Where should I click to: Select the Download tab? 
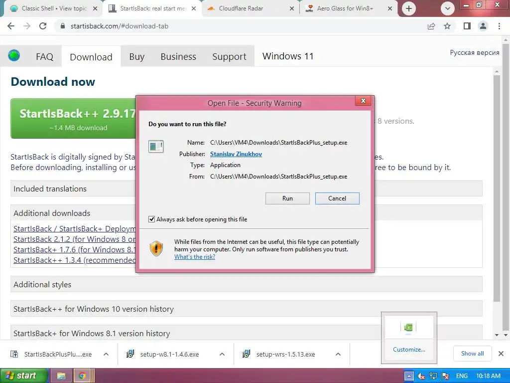point(91,57)
